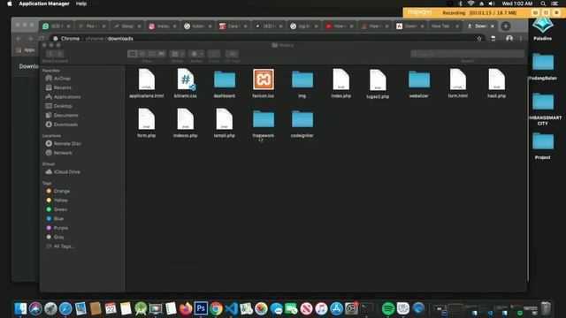Select the form.php file
Viewport: 566px width, 318px height.
click(x=146, y=123)
